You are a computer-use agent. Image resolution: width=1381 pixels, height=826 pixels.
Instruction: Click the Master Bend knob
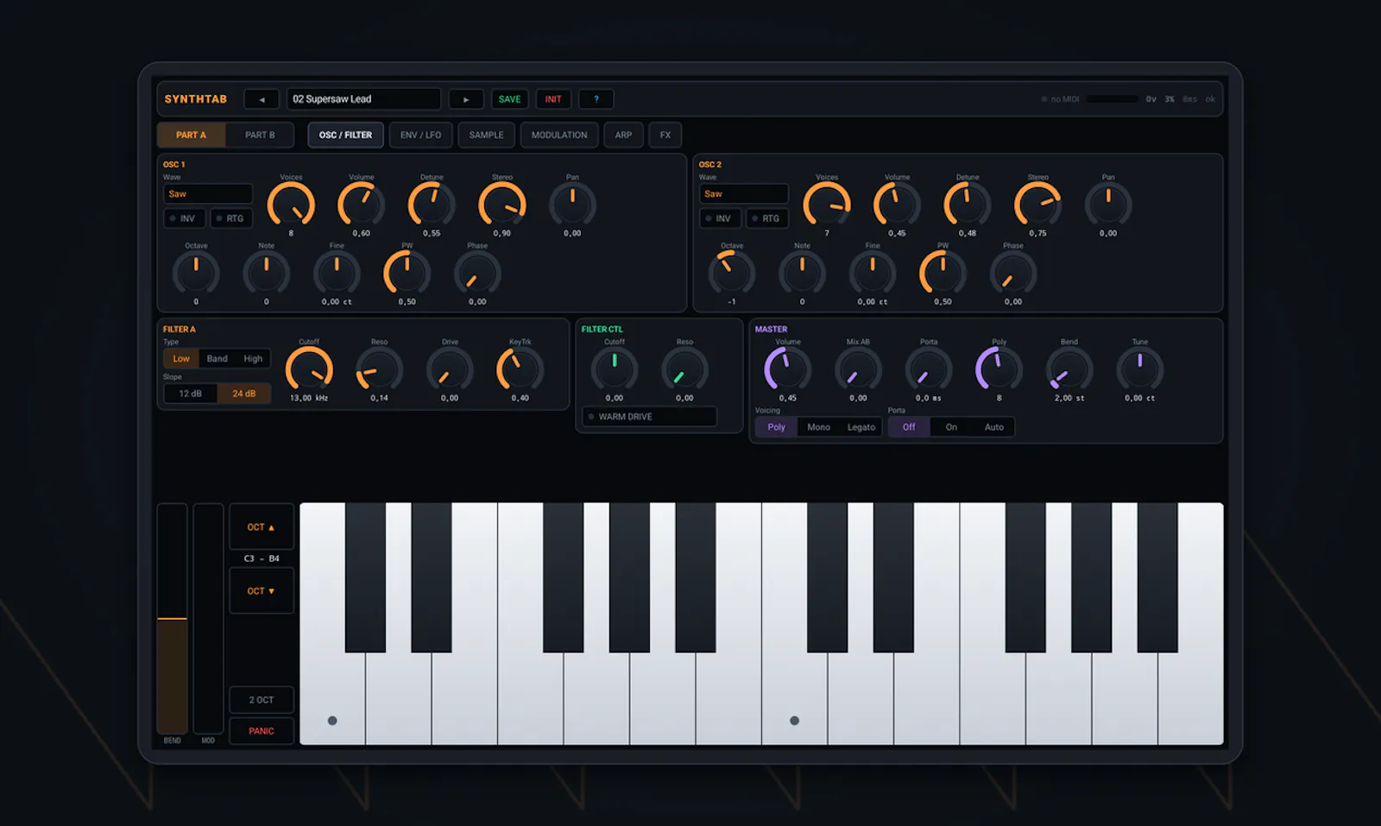1069,370
